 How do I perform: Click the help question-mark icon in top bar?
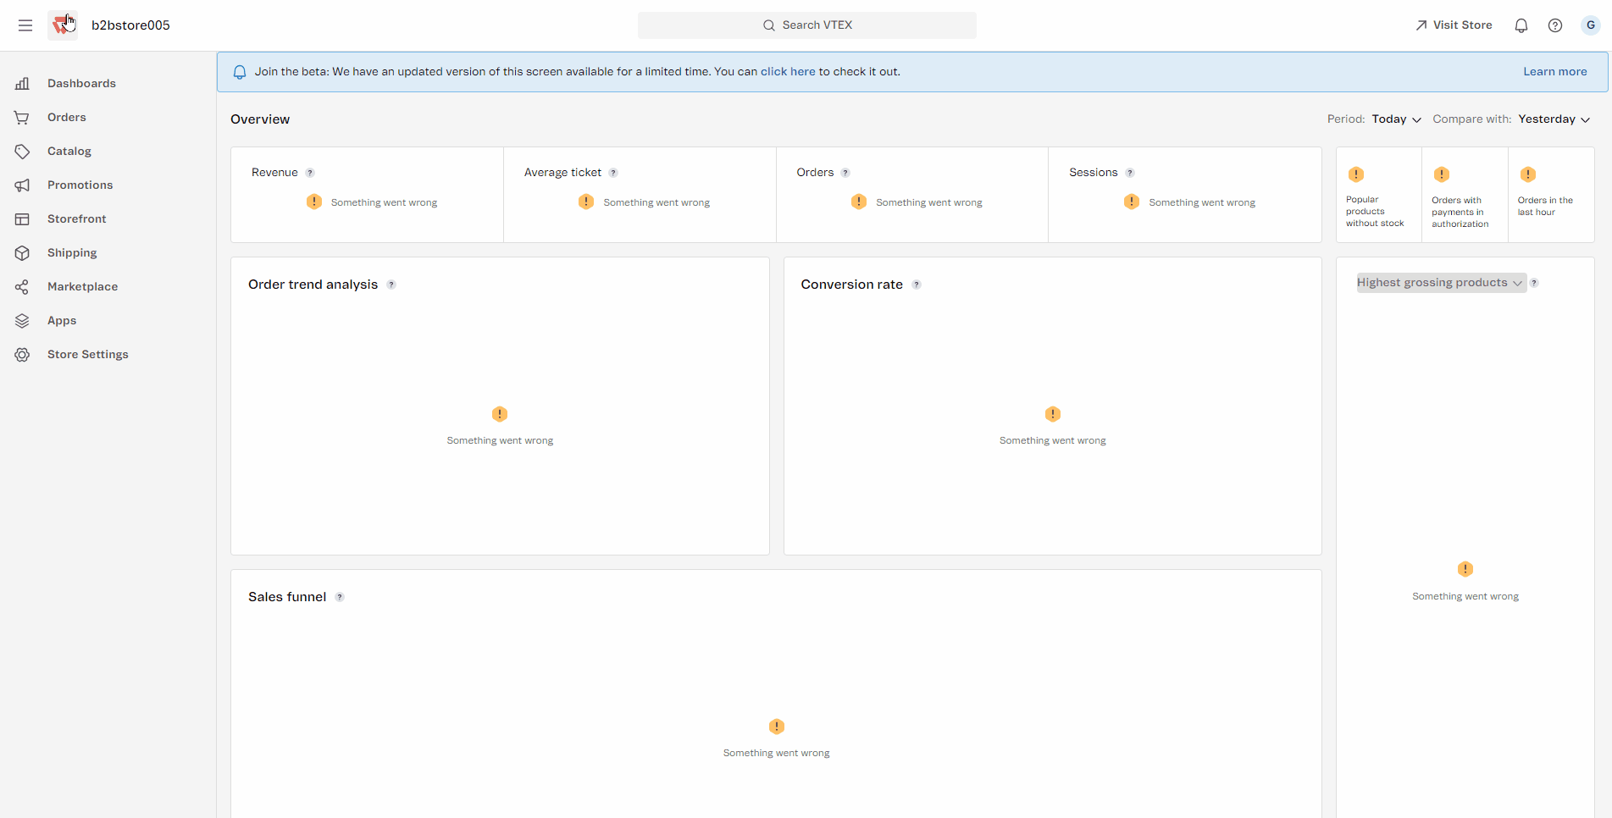click(1555, 25)
